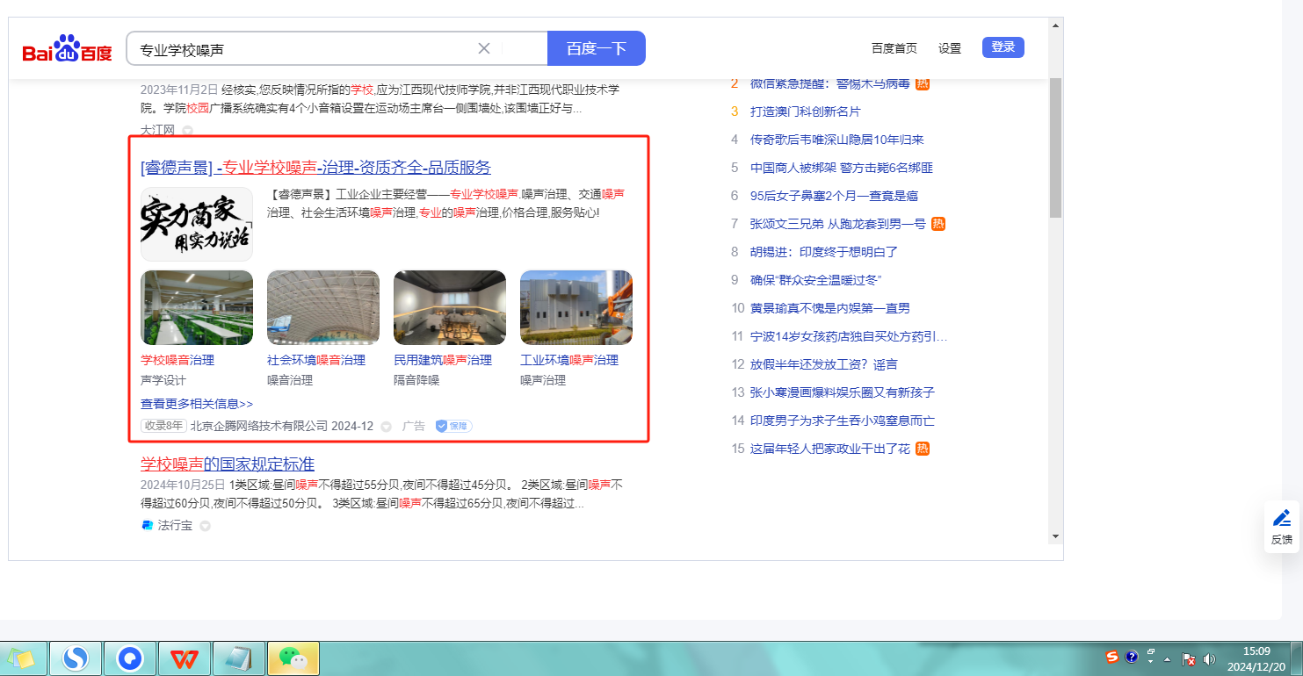Click the volume speaker icon in the system tray

point(1209,658)
